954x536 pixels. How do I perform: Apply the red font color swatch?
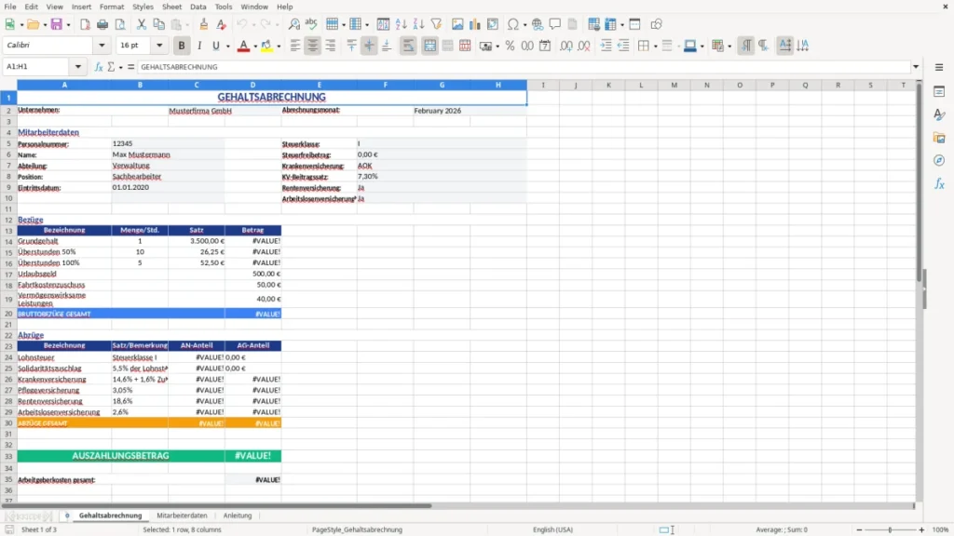[243, 46]
